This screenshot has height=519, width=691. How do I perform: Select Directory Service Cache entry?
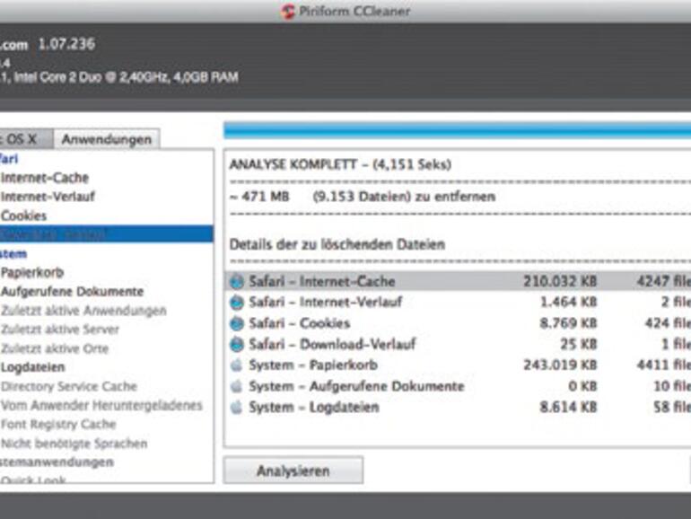click(x=69, y=386)
